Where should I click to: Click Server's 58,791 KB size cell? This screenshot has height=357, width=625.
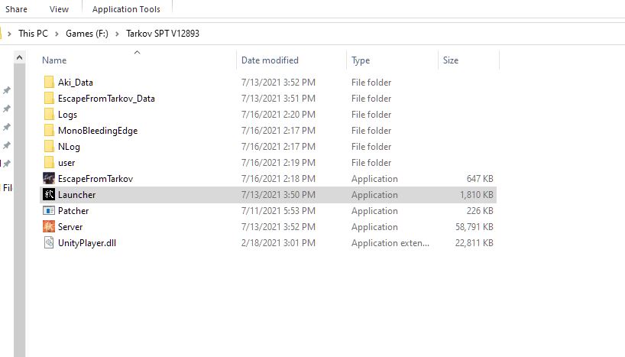coord(474,226)
